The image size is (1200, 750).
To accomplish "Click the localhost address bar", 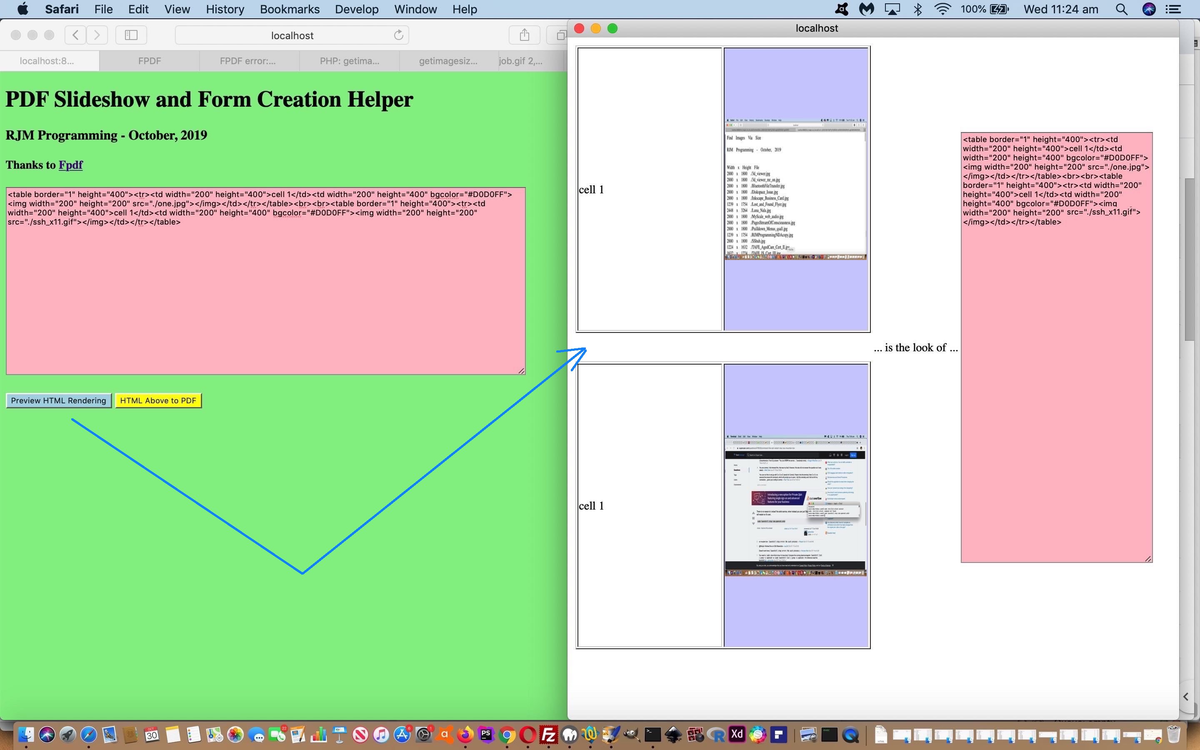I will (x=292, y=35).
